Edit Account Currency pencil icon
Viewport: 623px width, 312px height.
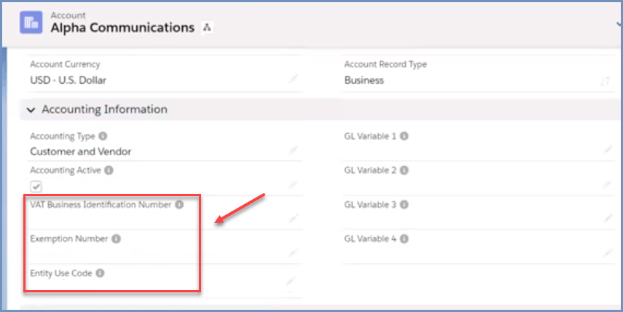293,79
